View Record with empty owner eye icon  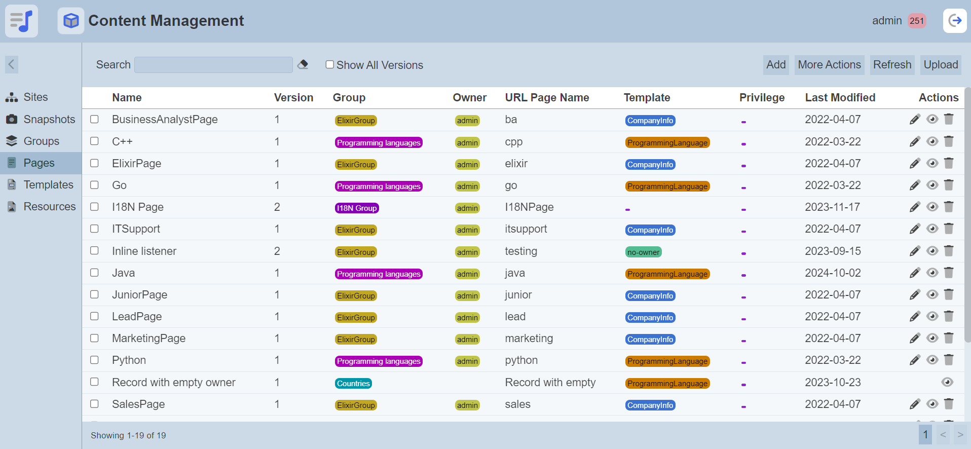pos(947,382)
